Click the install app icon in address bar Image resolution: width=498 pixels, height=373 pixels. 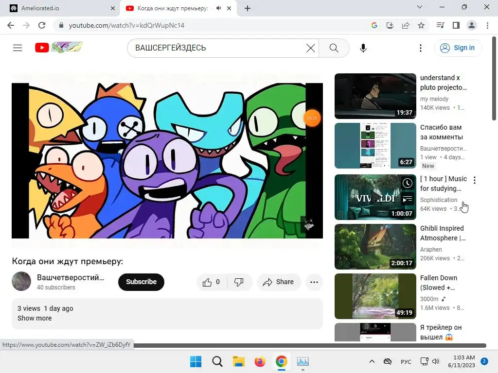tap(390, 25)
